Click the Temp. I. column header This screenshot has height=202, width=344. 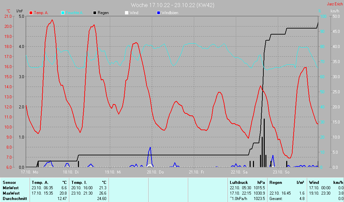tap(79, 183)
